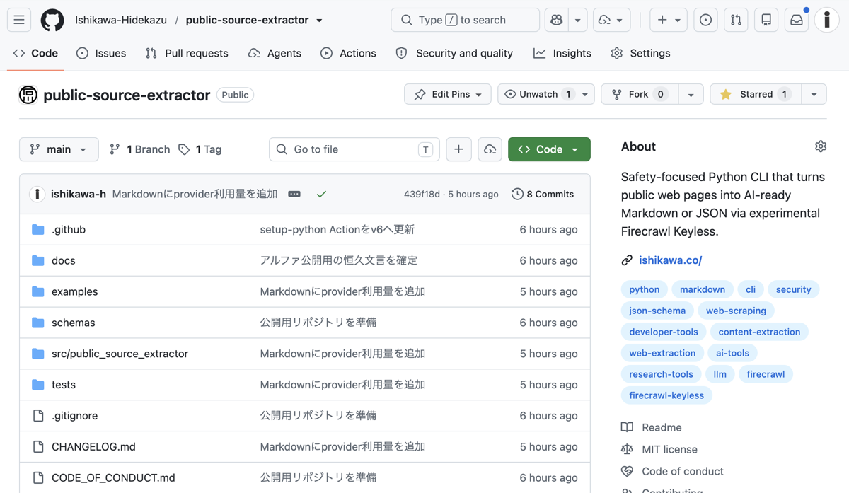Viewport: 849px width, 493px height.
Task: Switch to the Pull requests tab
Action: 187,53
